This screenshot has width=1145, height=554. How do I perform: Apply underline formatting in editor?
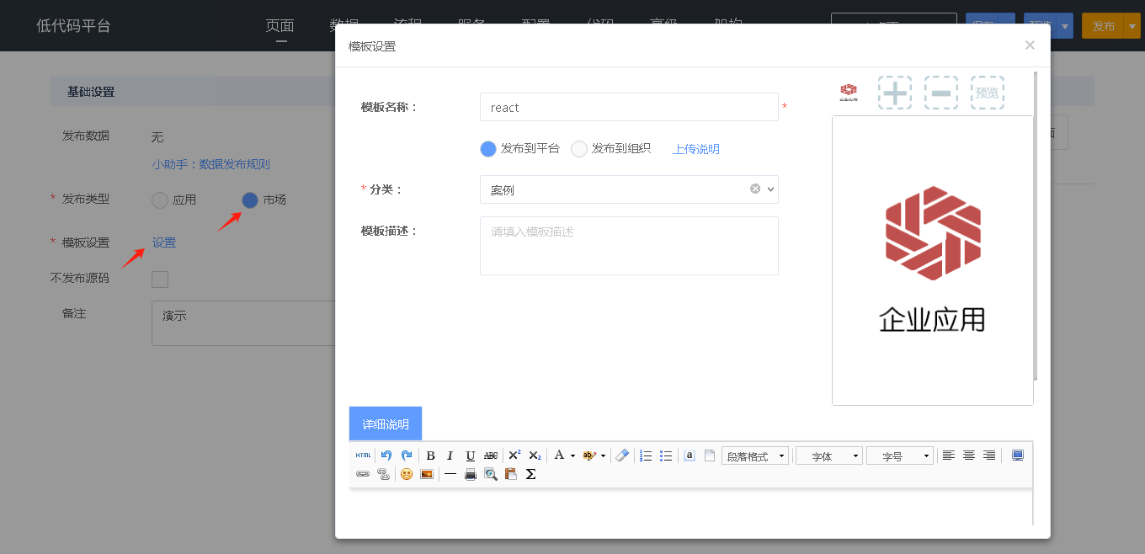pyautogui.click(x=471, y=455)
